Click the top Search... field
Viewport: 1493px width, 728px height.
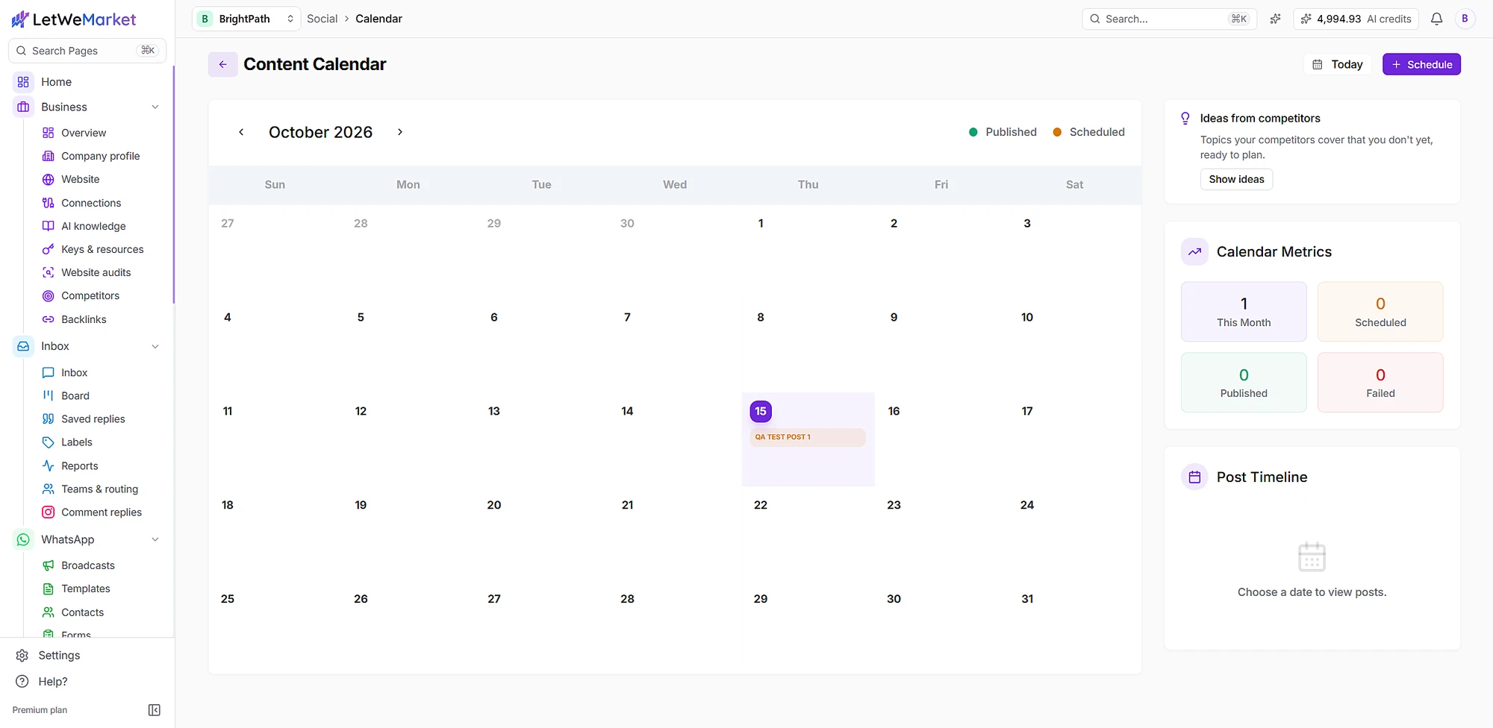[x=1169, y=19]
